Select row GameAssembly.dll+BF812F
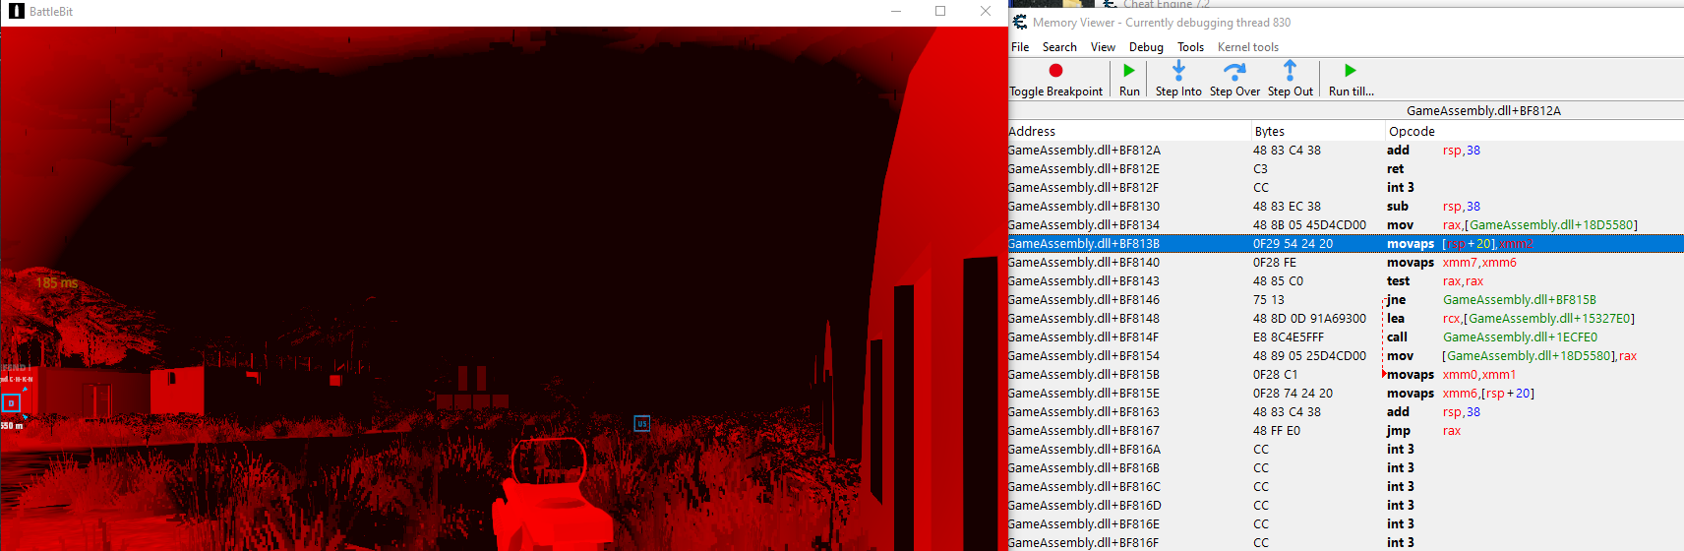The height and width of the screenshot is (551, 1684). click(x=1346, y=188)
